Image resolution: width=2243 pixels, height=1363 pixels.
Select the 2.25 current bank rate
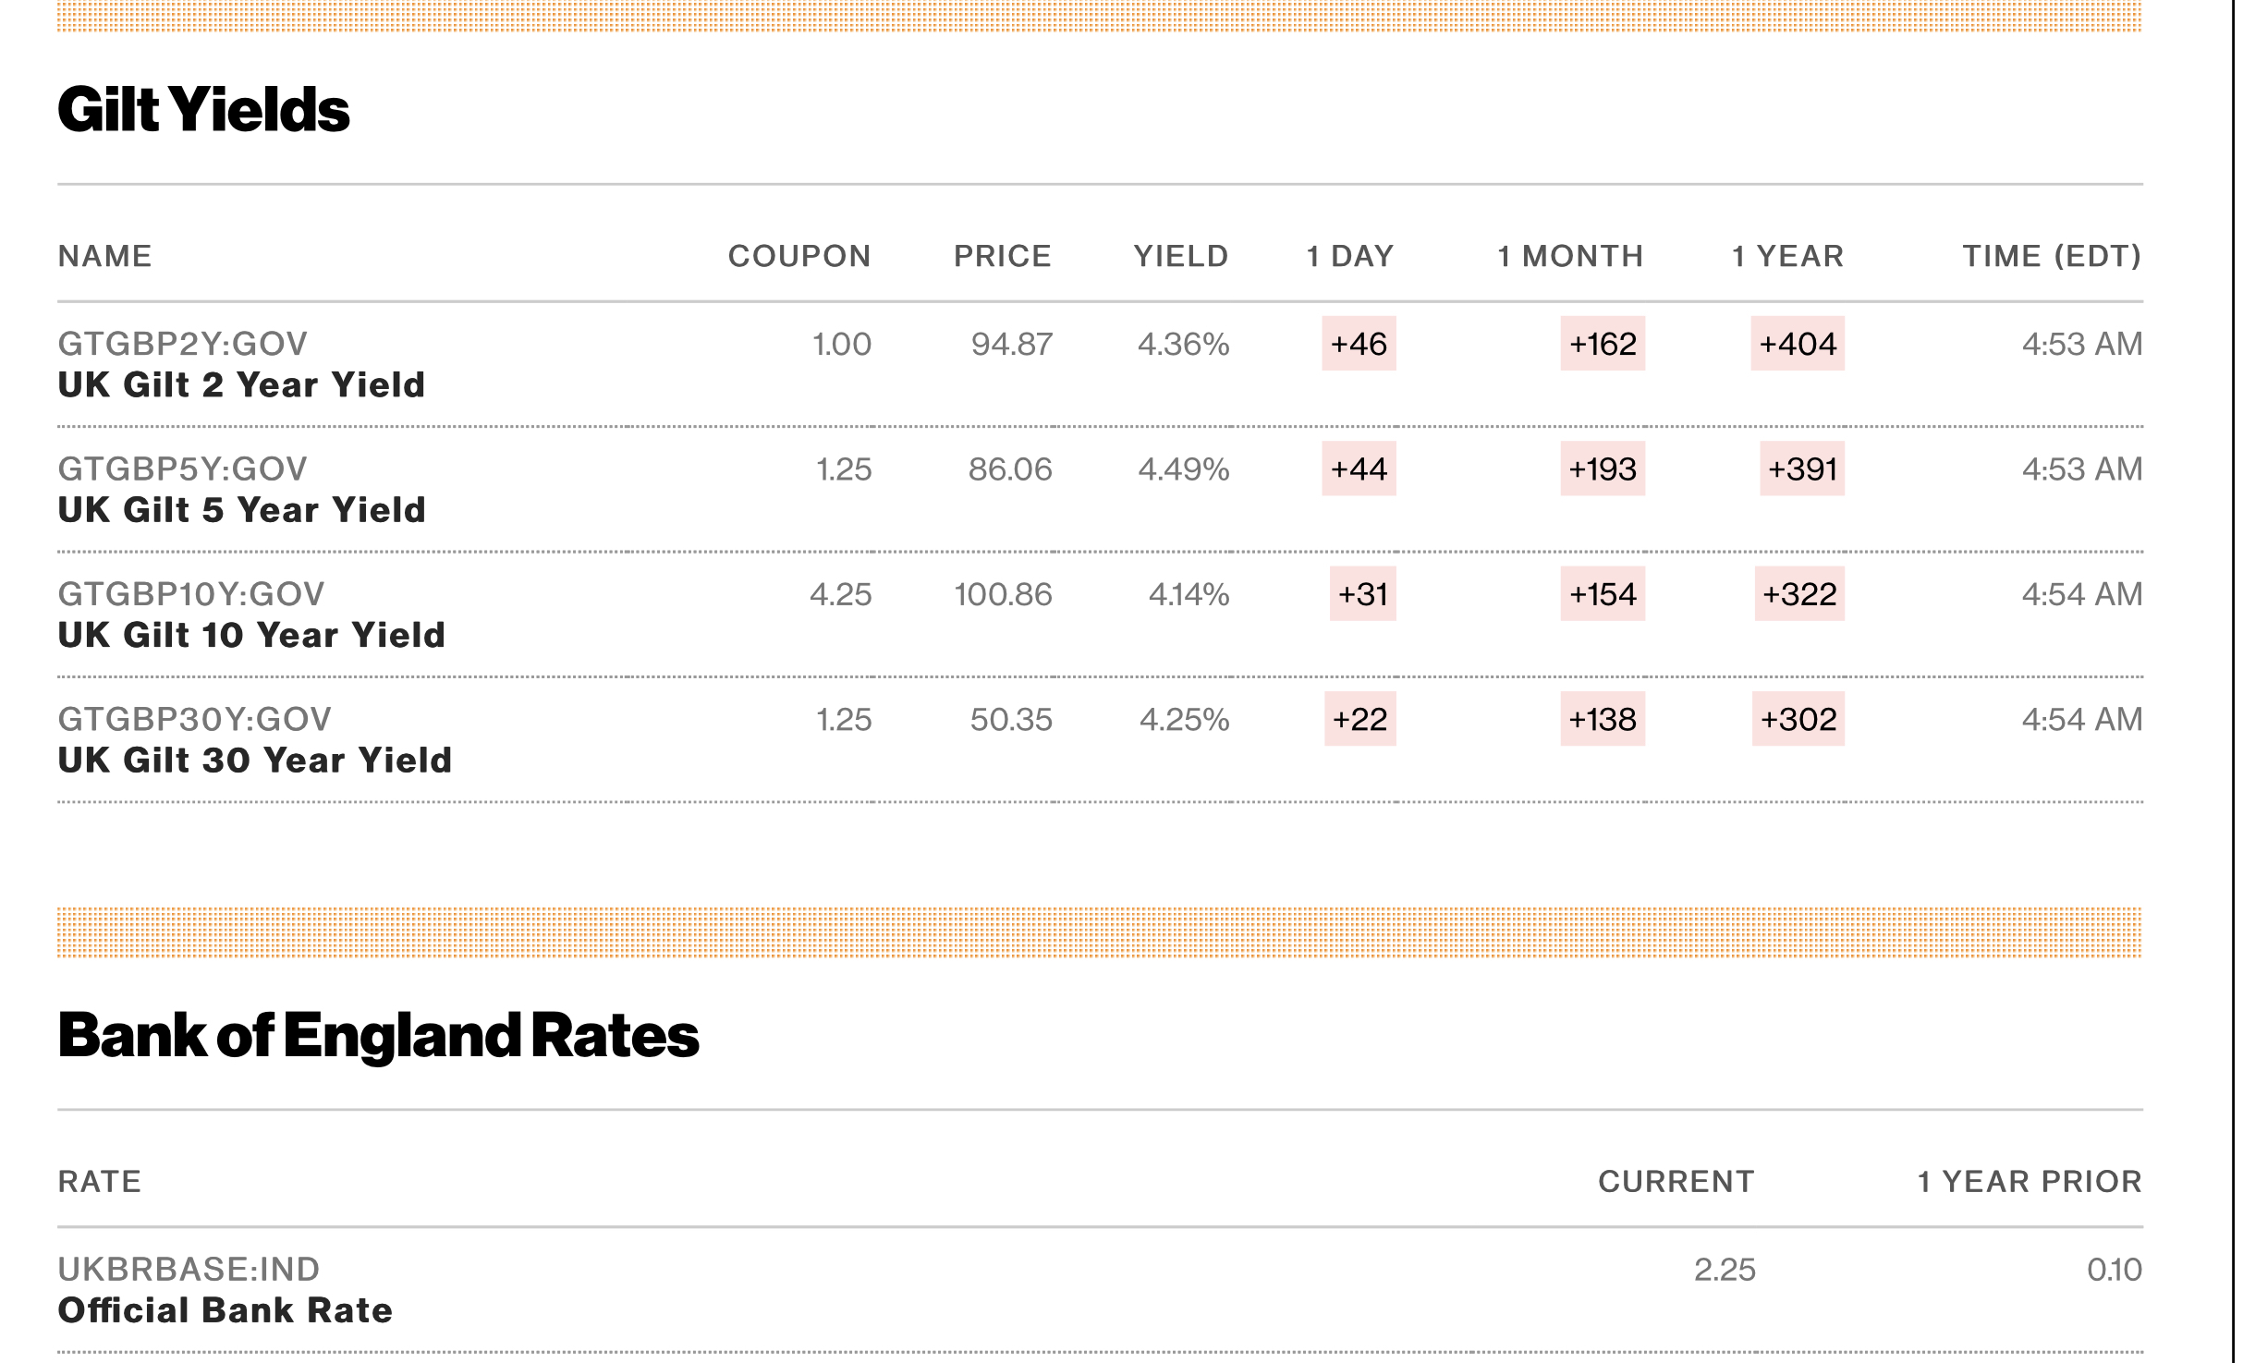(1725, 1270)
